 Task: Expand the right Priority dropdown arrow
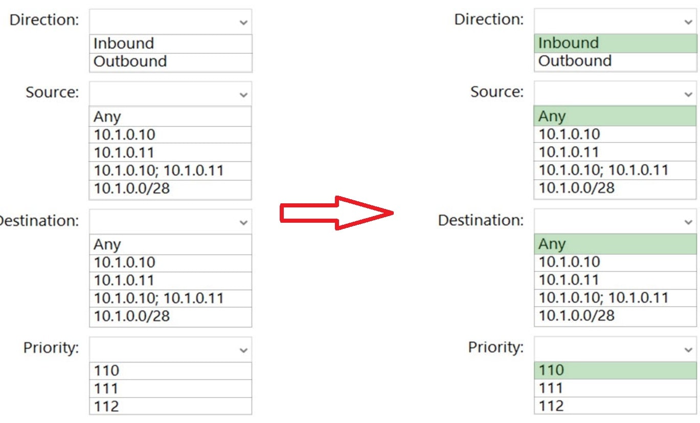pyautogui.click(x=688, y=349)
